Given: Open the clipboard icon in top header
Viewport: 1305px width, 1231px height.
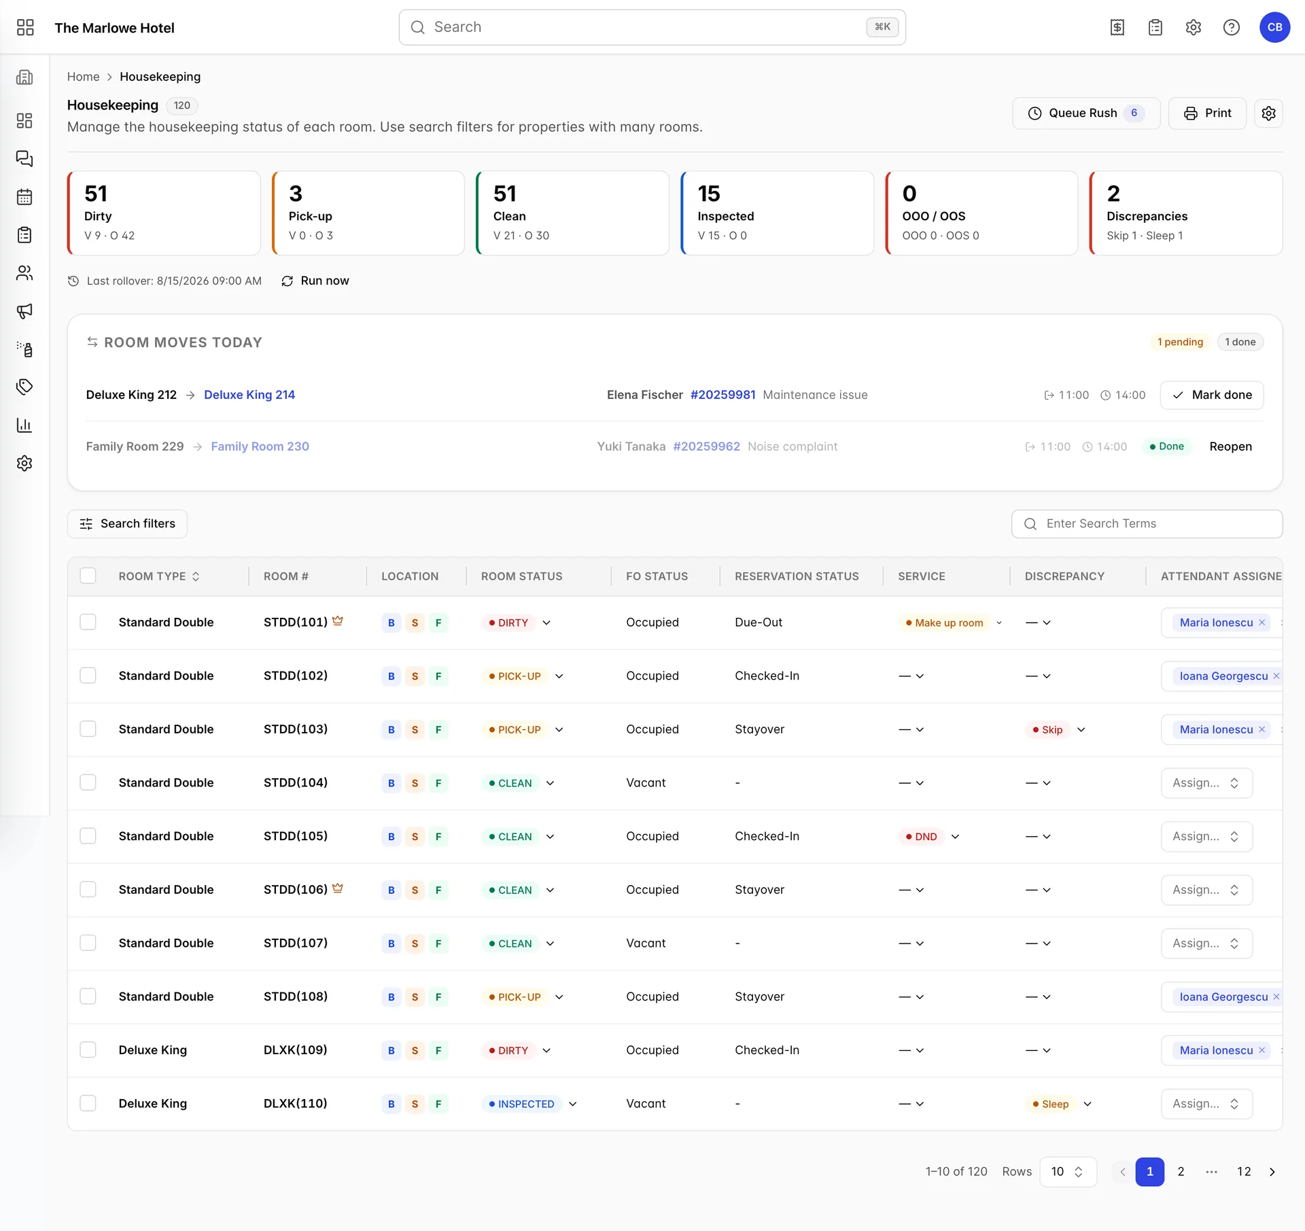Looking at the screenshot, I should click(1155, 27).
